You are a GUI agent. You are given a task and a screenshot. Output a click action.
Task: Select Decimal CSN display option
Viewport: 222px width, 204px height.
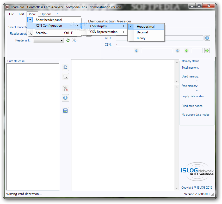point(146,32)
